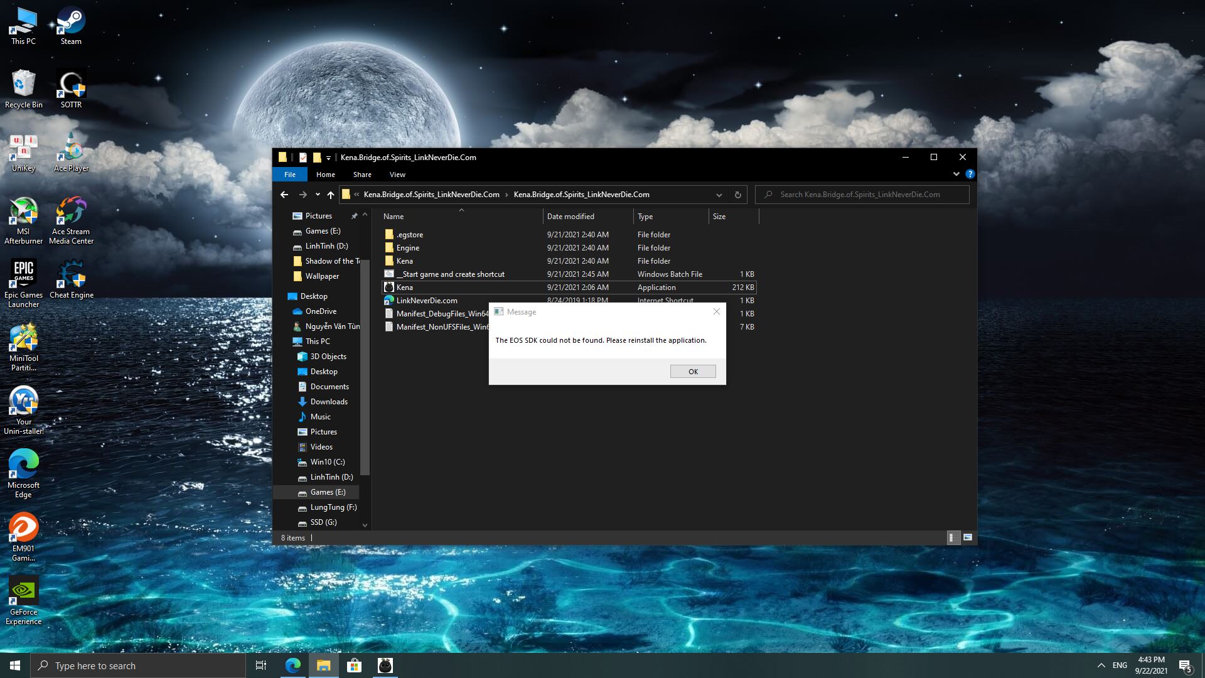Switch to large icons view button

click(x=967, y=537)
